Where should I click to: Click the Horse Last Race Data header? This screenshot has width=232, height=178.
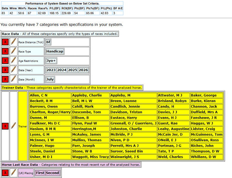(71, 165)
